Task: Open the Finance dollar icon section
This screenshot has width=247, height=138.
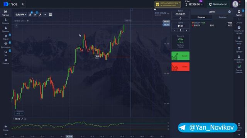Action: coord(6,21)
